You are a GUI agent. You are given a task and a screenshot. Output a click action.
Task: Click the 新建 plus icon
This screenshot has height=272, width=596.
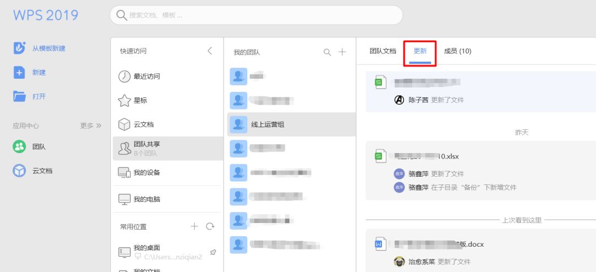point(19,72)
